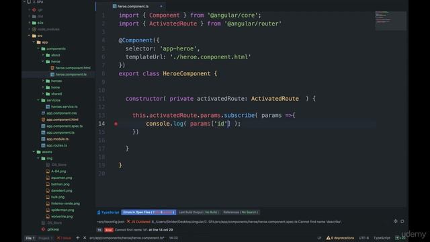The image size is (430, 242).
Task: Click linterna-verde.png image file icon
Action: (48, 203)
